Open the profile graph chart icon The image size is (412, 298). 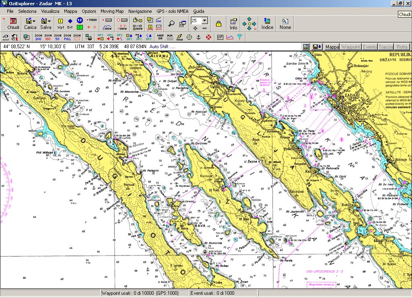pyautogui.click(x=230, y=37)
